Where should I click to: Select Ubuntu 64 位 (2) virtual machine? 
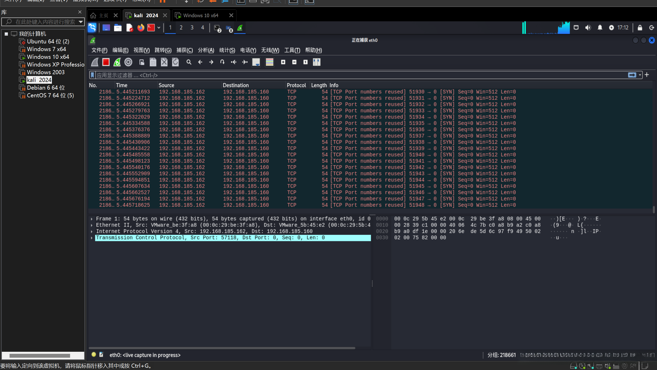click(x=48, y=41)
